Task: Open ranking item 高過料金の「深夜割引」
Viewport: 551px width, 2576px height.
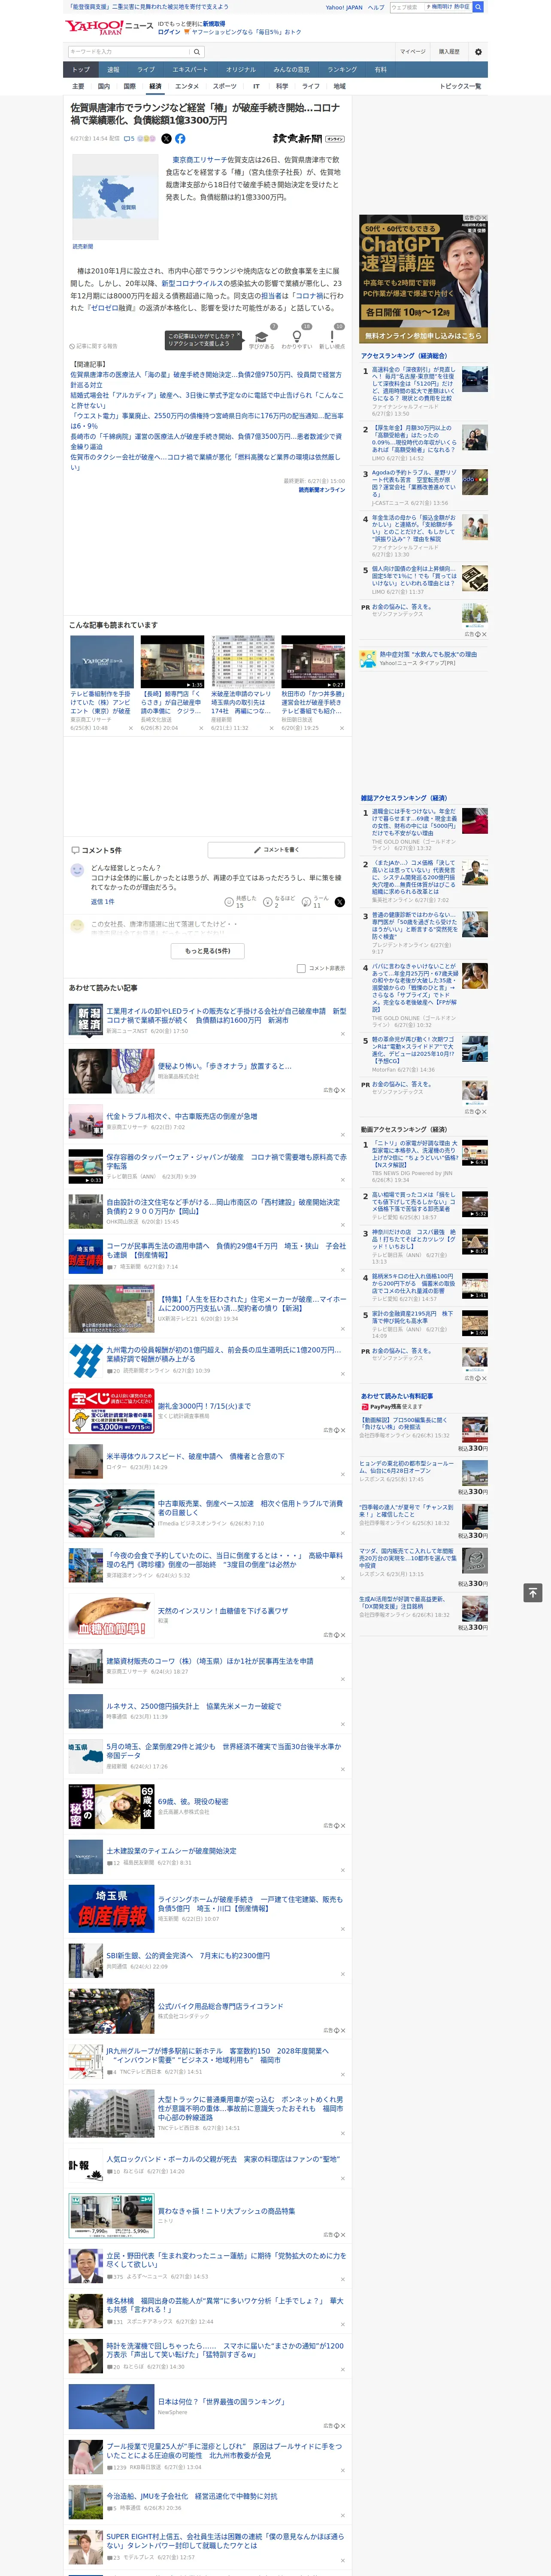Action: [414, 384]
